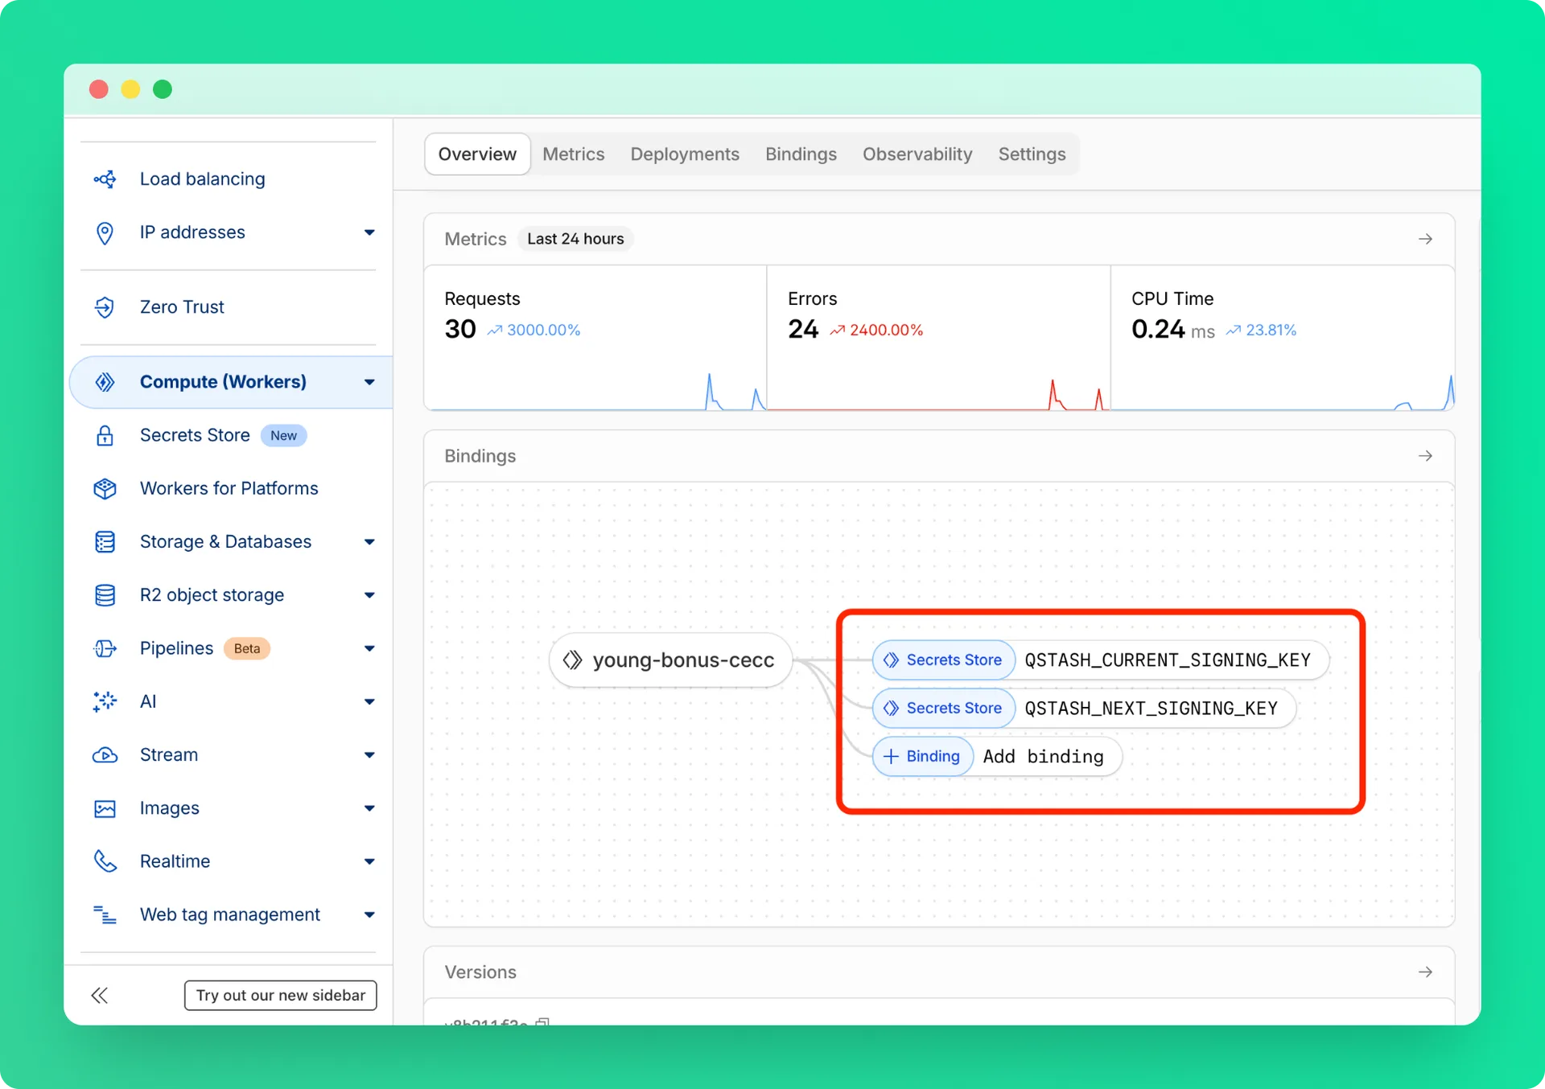Click Try out our new sidebar button
Screen dimensions: 1545x1089
280,996
